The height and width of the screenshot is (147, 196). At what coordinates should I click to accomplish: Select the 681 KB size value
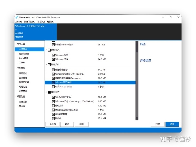click(101, 44)
